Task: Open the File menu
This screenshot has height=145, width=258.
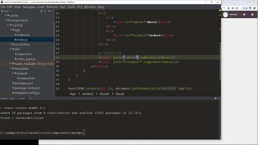Action: (3, 7)
